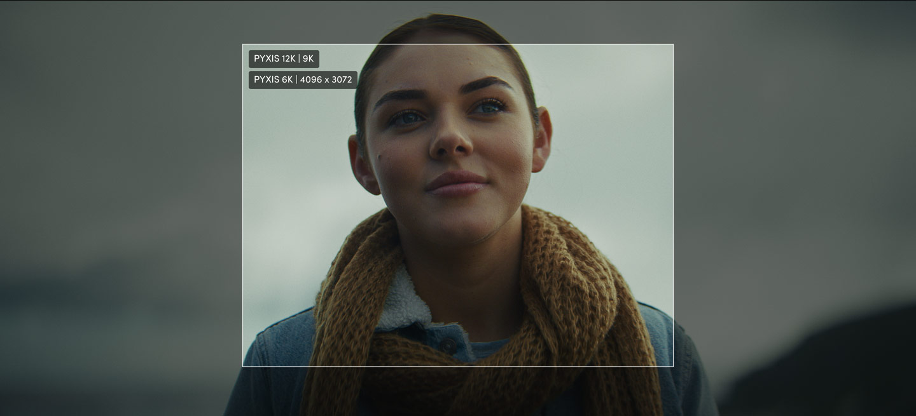Click the dimmed area right of the frame

795,191
